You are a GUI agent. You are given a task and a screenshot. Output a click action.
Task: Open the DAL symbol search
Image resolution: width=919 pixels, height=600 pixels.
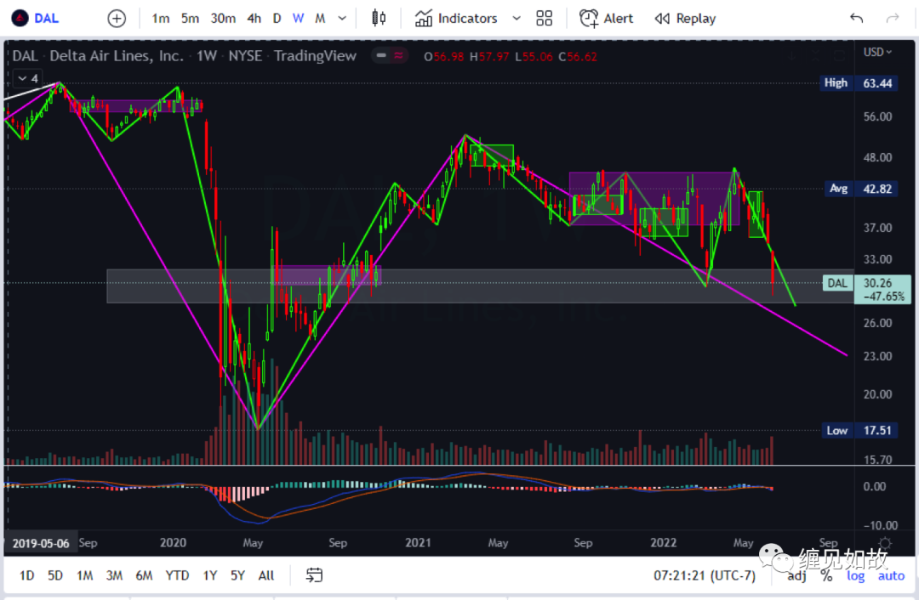click(x=36, y=18)
